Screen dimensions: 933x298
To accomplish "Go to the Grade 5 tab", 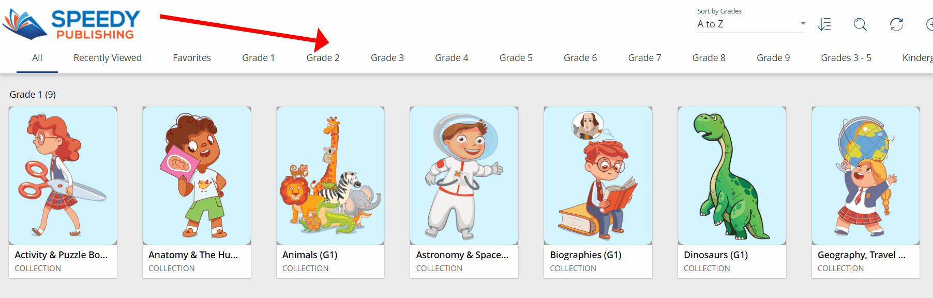I will coord(516,58).
